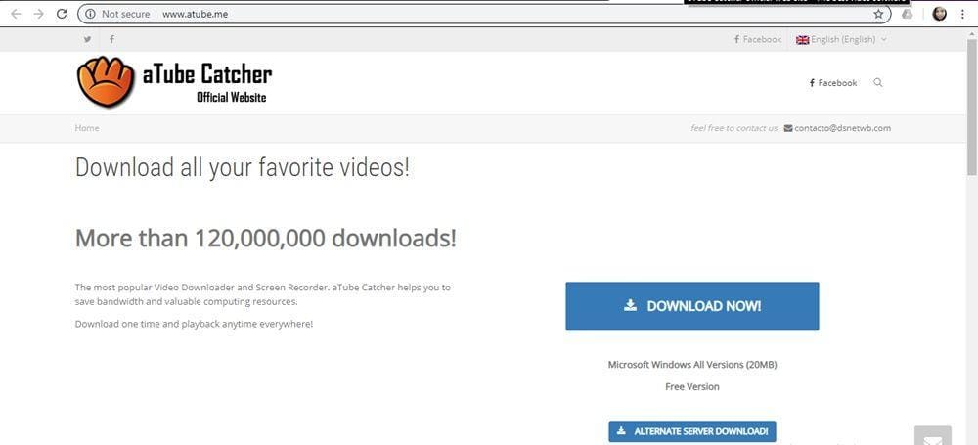Open the Chrome three-dot menu
The height and width of the screenshot is (445, 978).
pyautogui.click(x=962, y=15)
